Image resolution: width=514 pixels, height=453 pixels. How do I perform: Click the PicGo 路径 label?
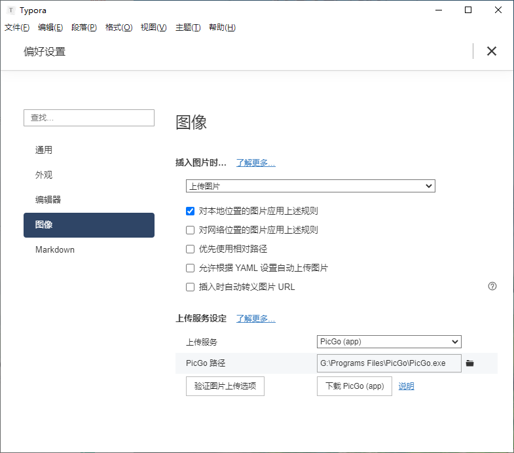[x=206, y=363]
